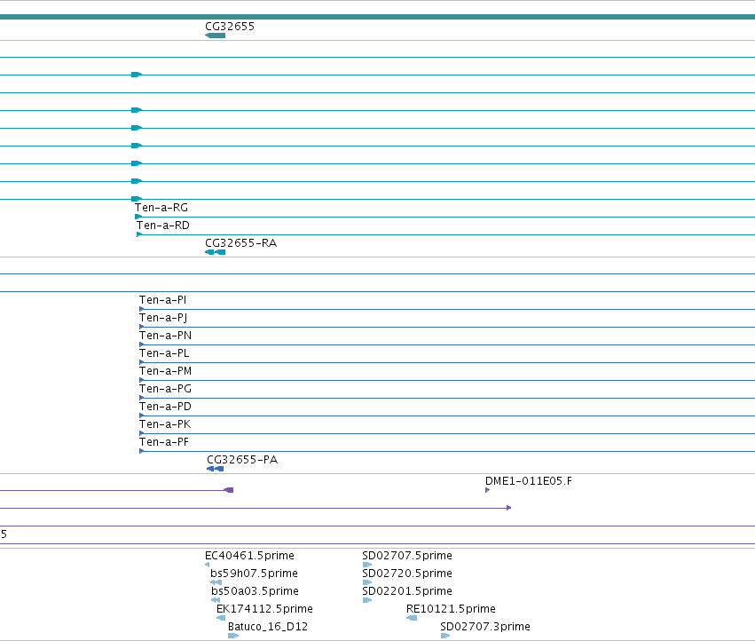
Task: Click the Ten-a-RD start arrow glyph
Action: click(139, 234)
